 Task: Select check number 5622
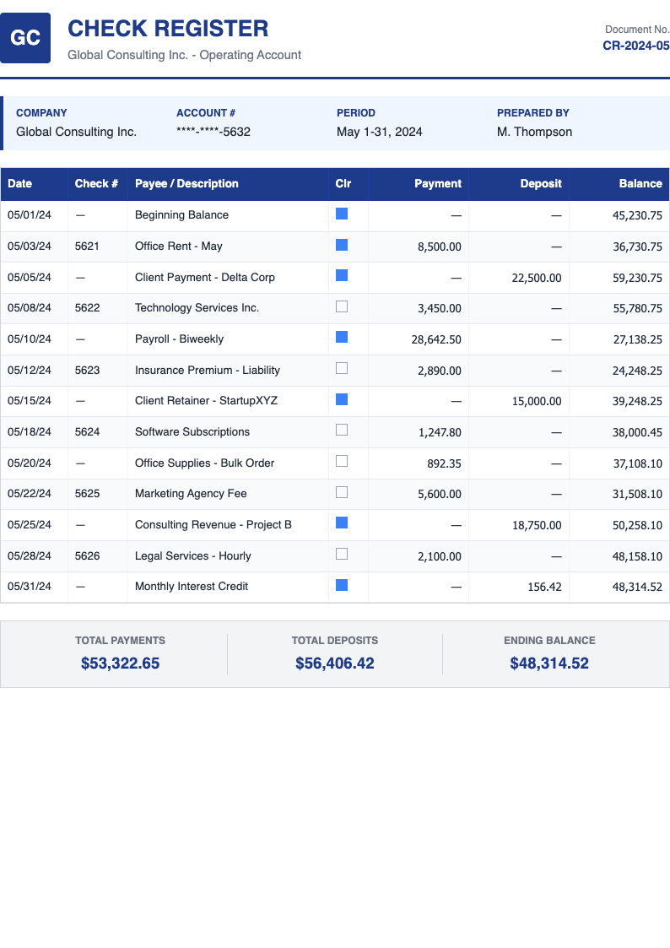[x=87, y=308]
